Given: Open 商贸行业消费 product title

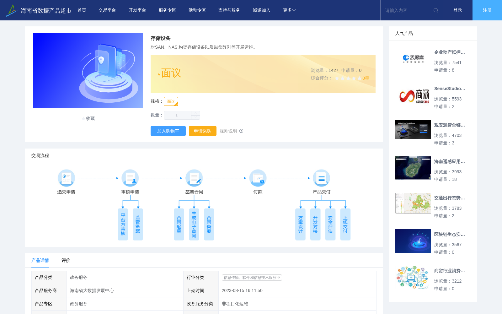Looking at the screenshot, I should point(450,271).
